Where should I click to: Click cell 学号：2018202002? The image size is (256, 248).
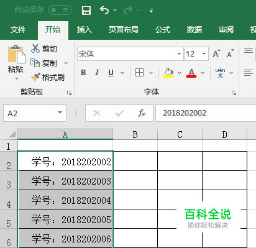[x=65, y=161]
